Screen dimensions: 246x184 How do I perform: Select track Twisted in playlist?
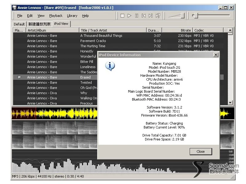pos(86,82)
